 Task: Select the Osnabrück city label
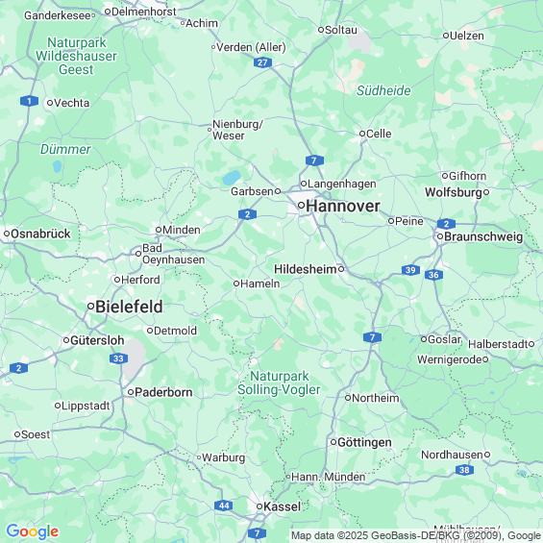40,234
